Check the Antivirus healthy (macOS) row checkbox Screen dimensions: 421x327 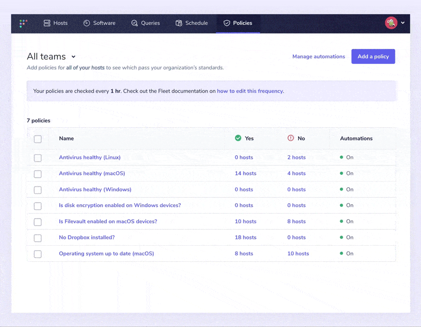coord(38,174)
